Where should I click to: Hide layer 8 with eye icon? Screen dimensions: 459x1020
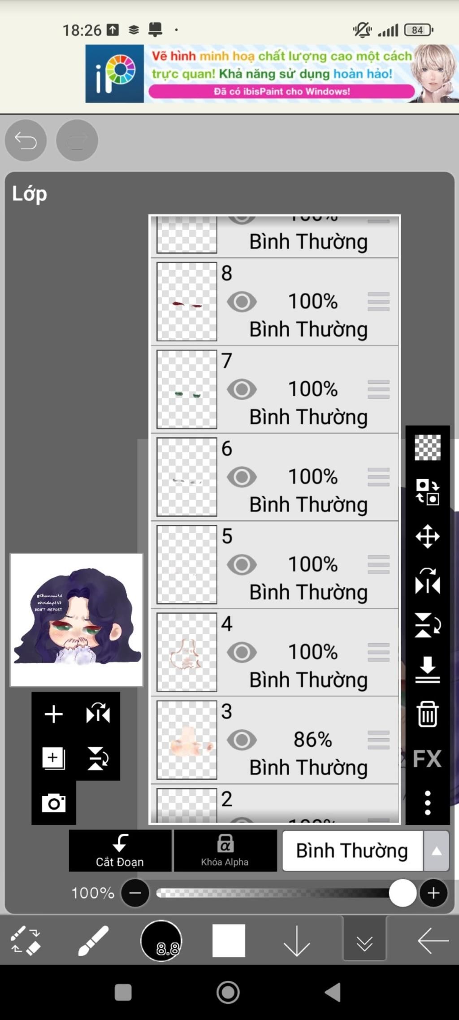coord(242,302)
